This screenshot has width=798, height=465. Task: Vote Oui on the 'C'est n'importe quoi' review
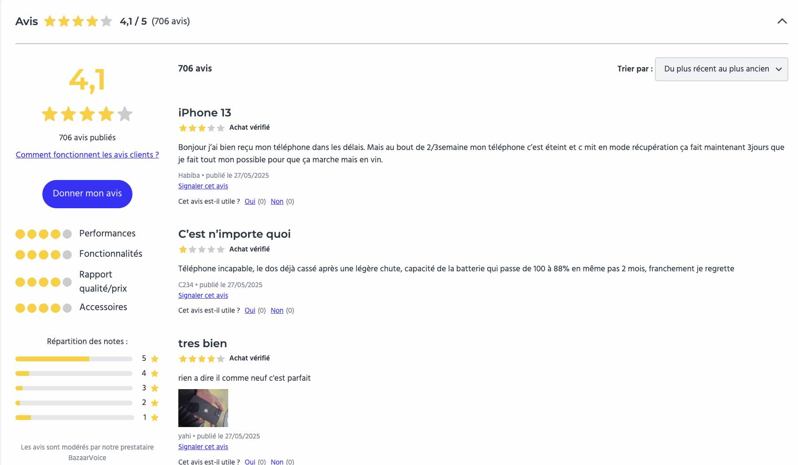coord(250,311)
